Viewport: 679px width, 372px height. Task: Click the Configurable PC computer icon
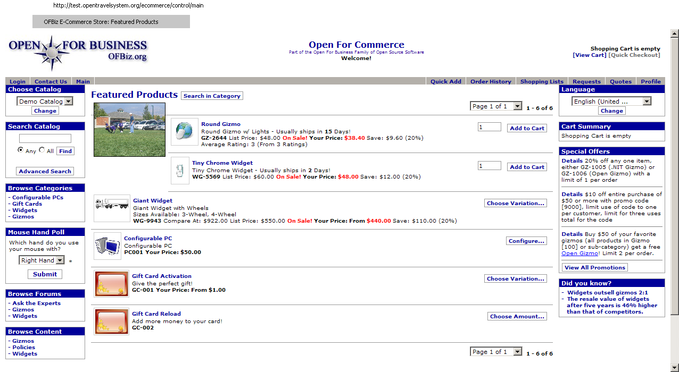[x=107, y=246]
